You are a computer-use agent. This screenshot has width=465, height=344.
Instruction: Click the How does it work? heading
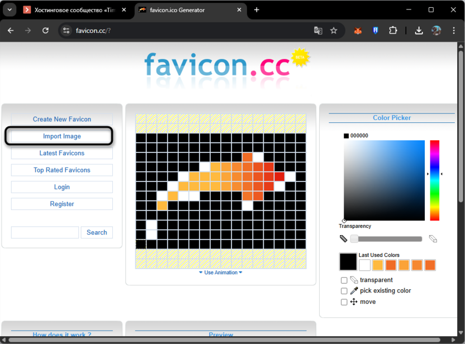(x=62, y=334)
